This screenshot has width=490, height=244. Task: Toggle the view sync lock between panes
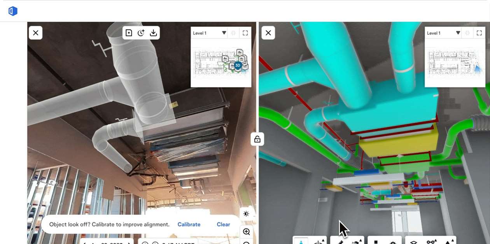click(257, 139)
